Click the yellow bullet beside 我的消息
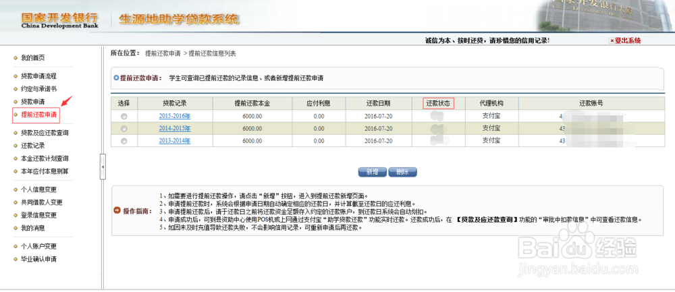675x292 pixels. pos(16,229)
